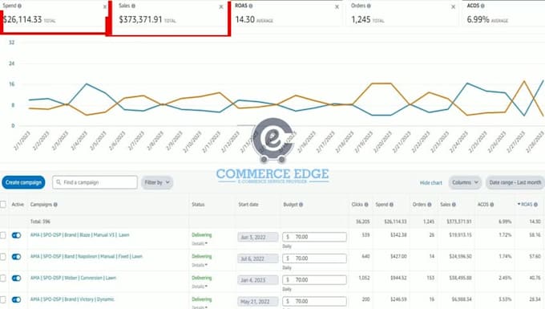
Task: Remove the Spend metric card with its X
Action: pos(105,7)
